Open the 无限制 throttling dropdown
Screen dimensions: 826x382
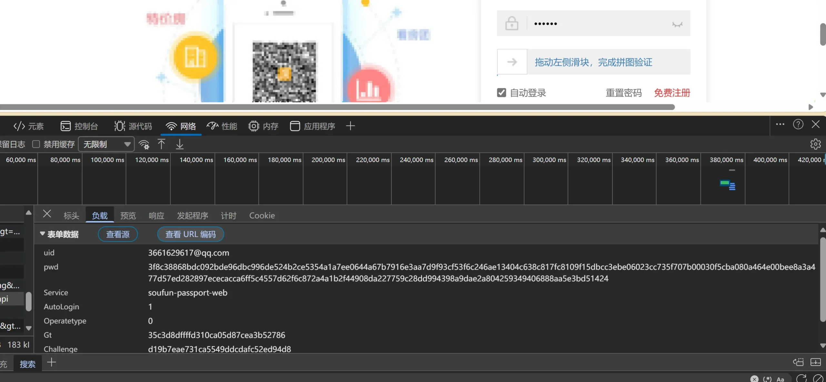click(x=106, y=144)
